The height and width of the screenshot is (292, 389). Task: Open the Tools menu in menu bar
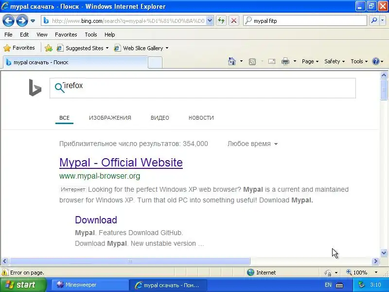pos(91,35)
